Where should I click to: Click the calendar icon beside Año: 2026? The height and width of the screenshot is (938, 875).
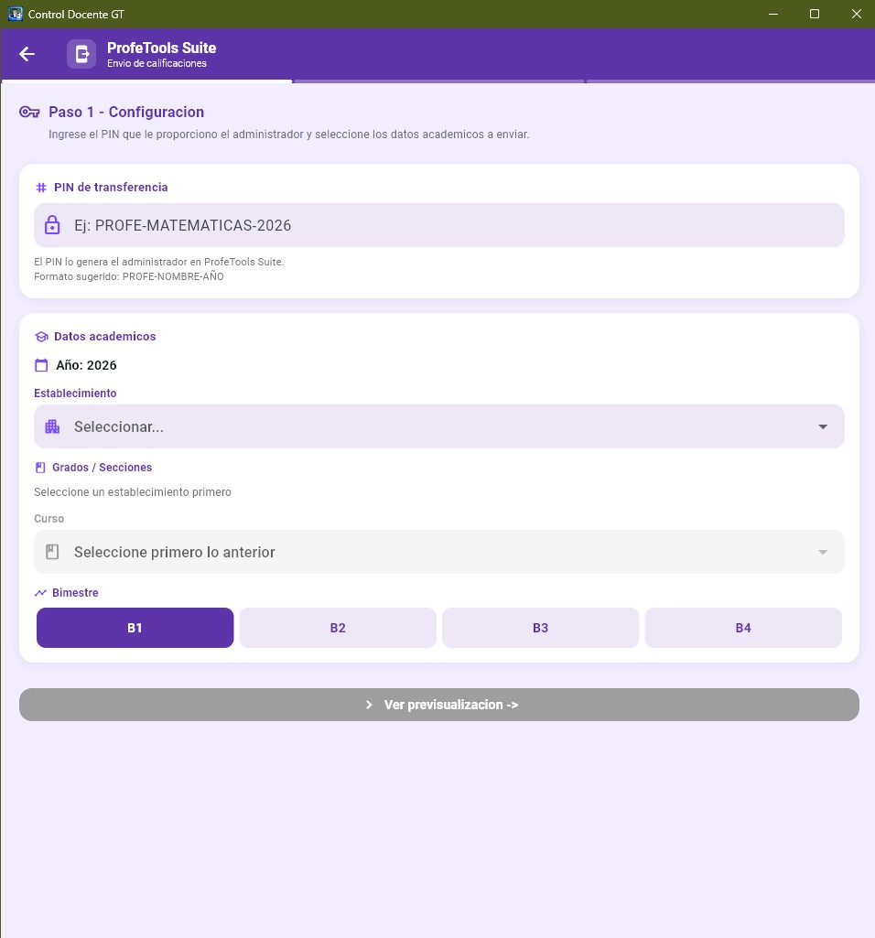point(41,365)
